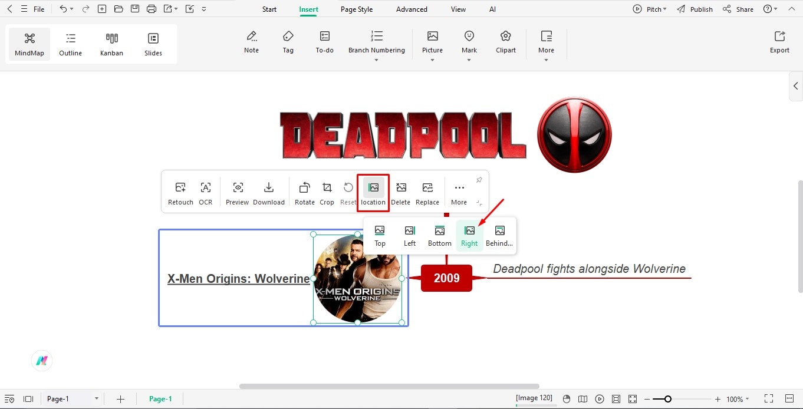Toggle the panel icon beside Page-1 dropdown
The image size is (803, 409).
(28, 399)
